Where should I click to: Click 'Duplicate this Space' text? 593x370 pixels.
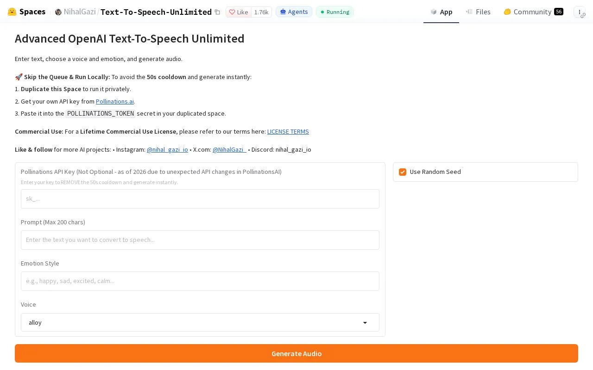pyautogui.click(x=51, y=89)
